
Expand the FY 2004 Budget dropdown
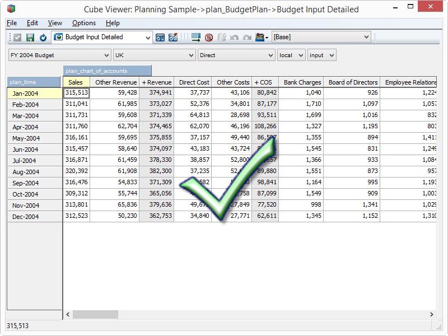pos(107,55)
